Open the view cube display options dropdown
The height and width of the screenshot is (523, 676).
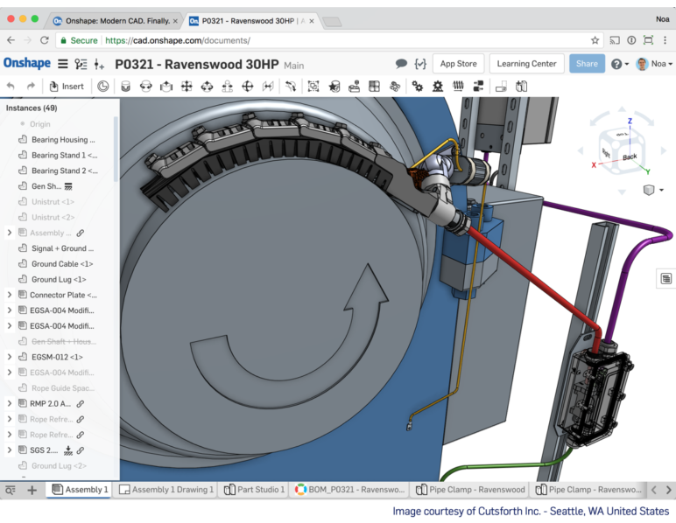pyautogui.click(x=653, y=190)
